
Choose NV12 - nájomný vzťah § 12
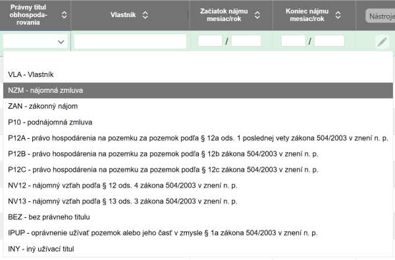[198, 186]
